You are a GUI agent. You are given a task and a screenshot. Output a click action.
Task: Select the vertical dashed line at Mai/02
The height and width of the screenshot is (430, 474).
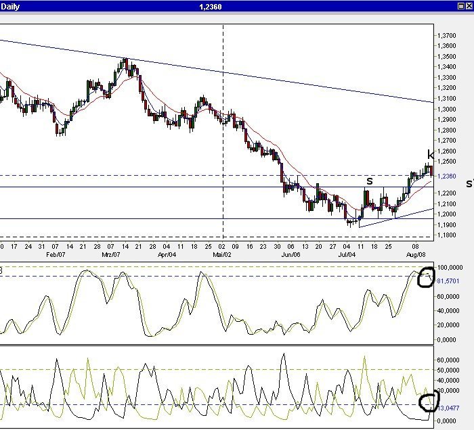pyautogui.click(x=223, y=132)
